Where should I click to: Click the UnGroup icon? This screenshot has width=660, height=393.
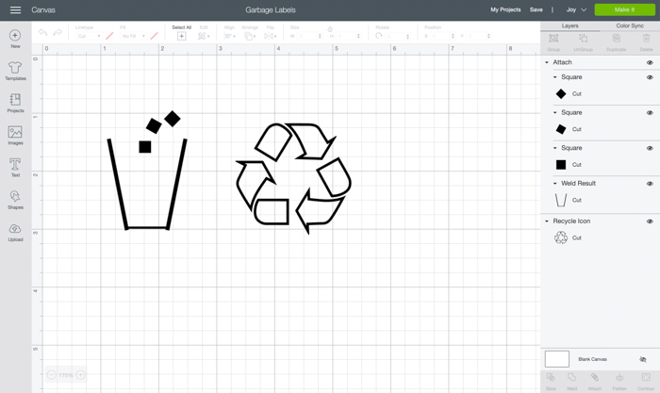click(x=583, y=39)
